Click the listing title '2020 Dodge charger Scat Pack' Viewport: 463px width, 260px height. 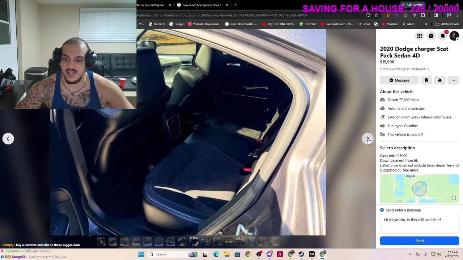point(414,52)
